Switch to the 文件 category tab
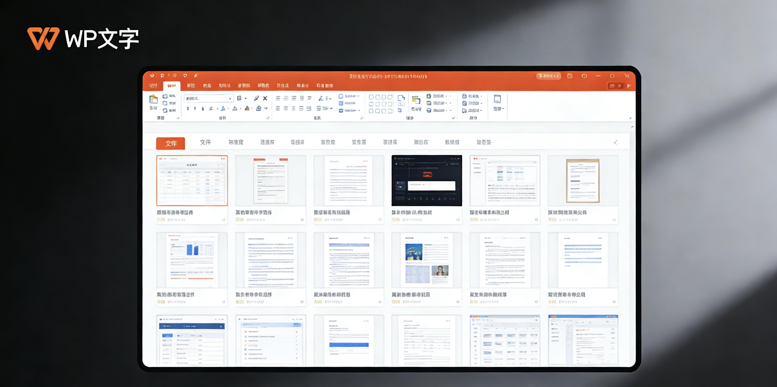777x387 pixels. [205, 142]
